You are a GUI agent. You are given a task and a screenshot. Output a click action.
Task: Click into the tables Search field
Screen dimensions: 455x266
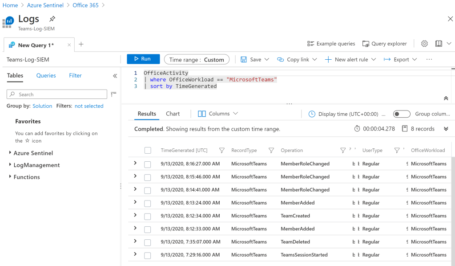coord(58,94)
